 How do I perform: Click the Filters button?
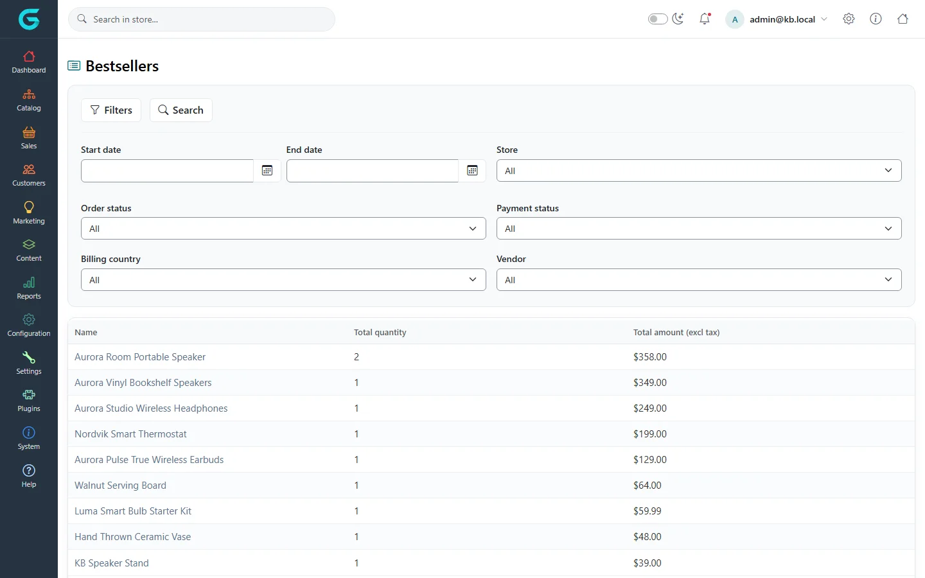point(111,110)
